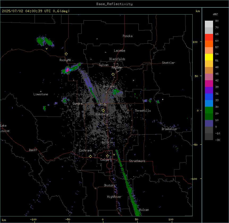Pick the yellow 51-54 dBZ legend swatch
229x223 pixels.
point(209,57)
